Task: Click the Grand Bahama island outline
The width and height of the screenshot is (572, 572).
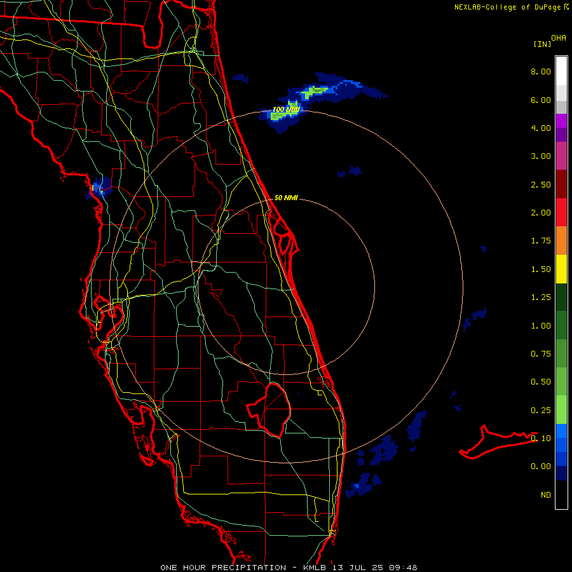Action: pyautogui.click(x=498, y=442)
